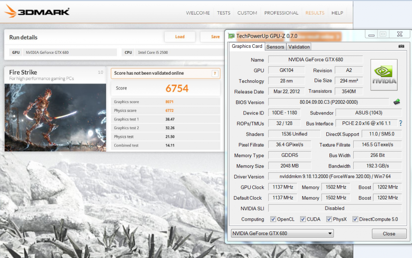Click the 3DMark score value 6754
Viewport: 412px width, 258px height.
pos(177,88)
